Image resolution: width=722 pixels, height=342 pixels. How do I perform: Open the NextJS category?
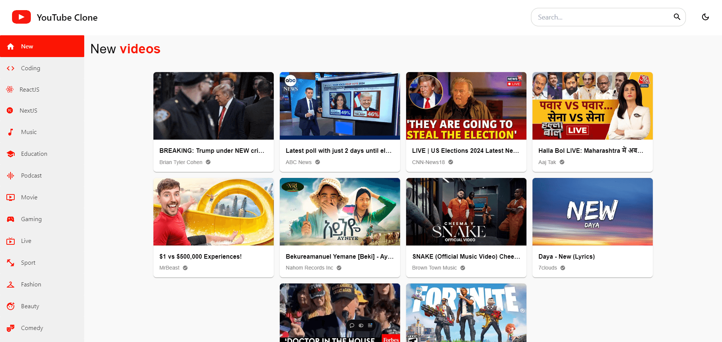pos(42,110)
